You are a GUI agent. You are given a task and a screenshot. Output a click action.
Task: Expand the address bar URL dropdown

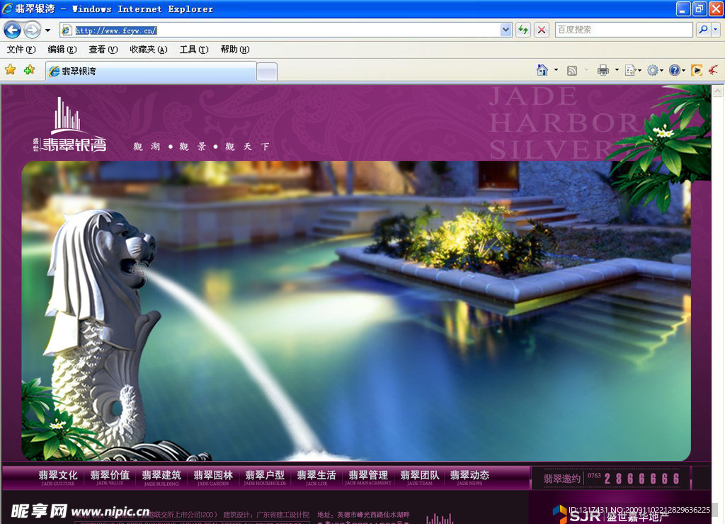pos(506,30)
